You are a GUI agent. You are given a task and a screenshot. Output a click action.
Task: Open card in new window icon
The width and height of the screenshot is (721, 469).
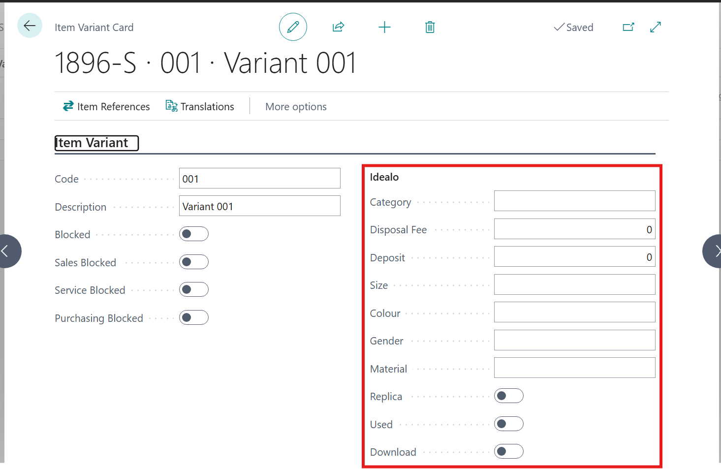point(628,27)
